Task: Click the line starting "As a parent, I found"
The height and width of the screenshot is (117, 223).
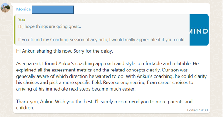Action: point(107,63)
